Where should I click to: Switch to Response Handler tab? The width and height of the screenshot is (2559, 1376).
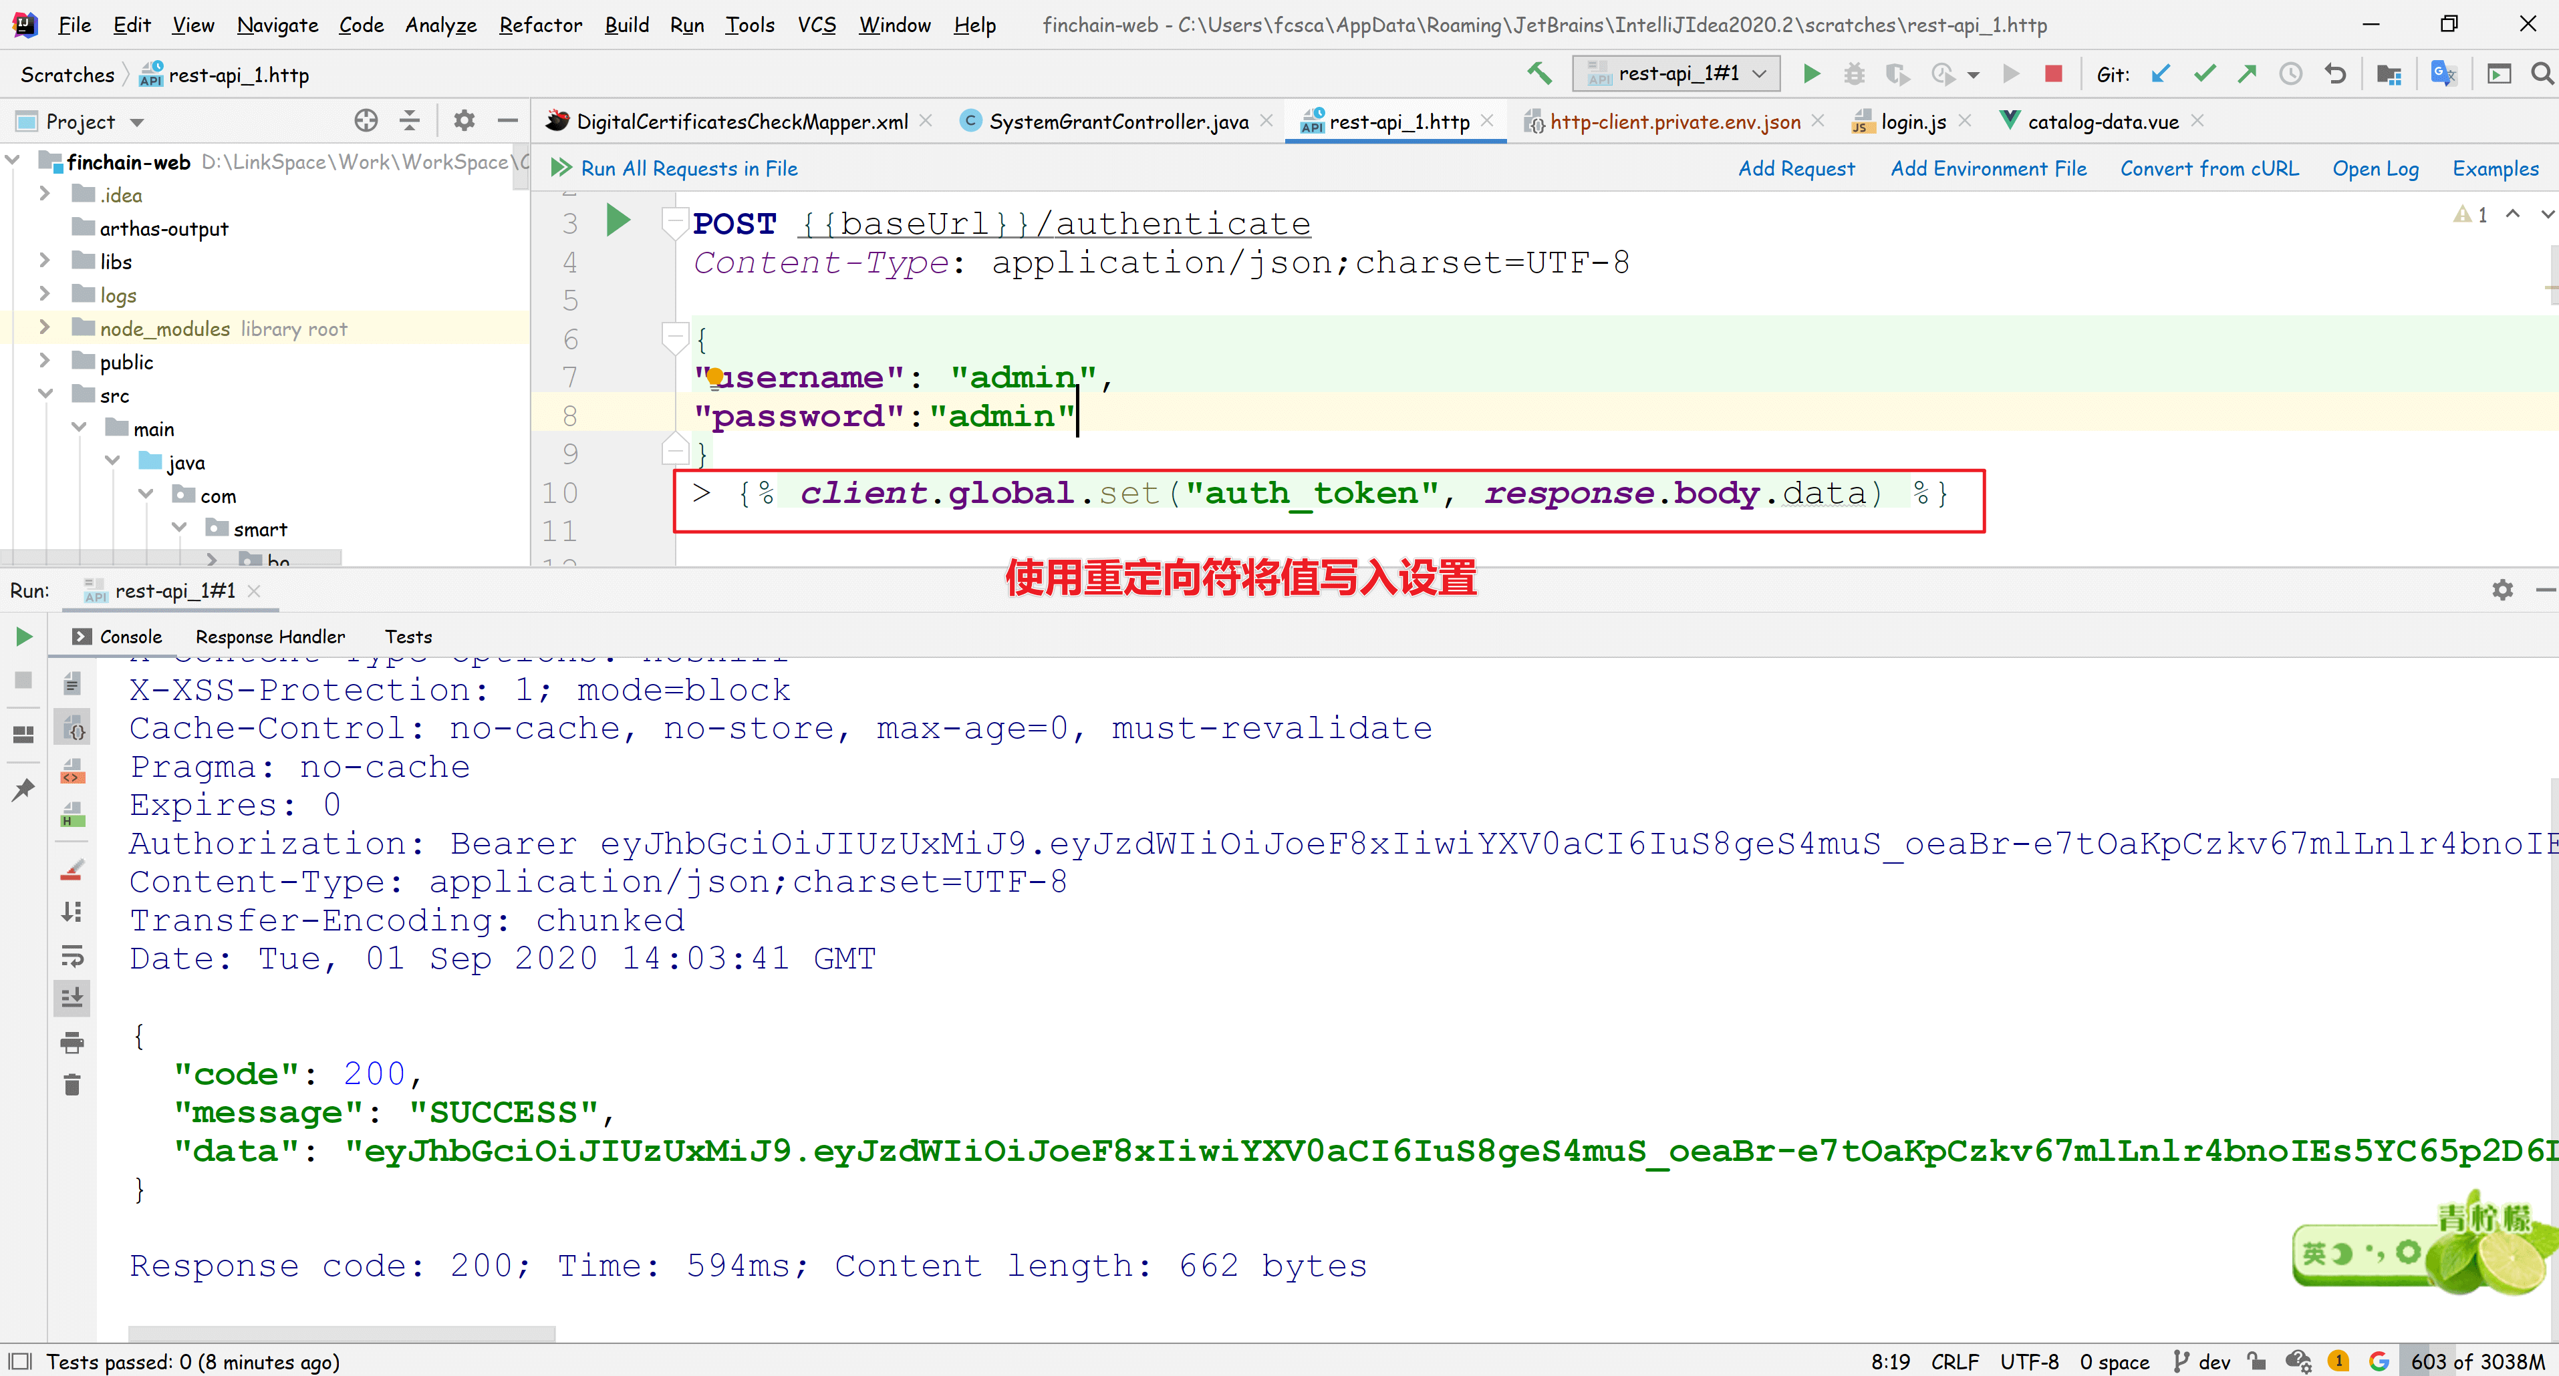pos(269,637)
